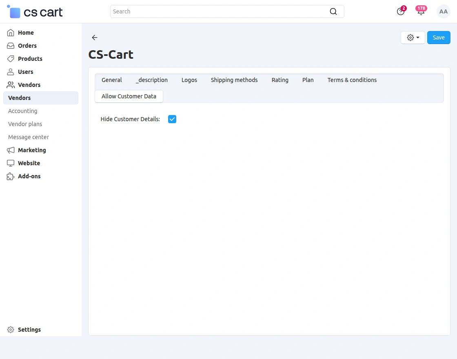Select the Products tag icon

click(x=10, y=59)
